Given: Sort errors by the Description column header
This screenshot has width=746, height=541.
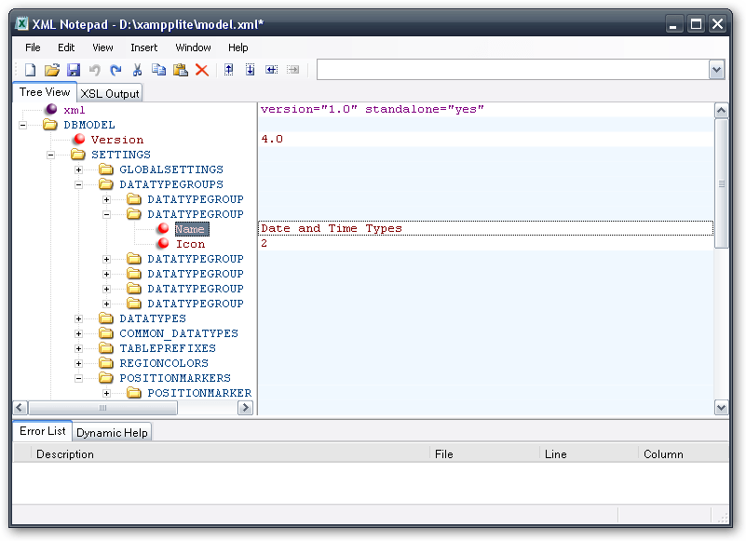Looking at the screenshot, I should (x=230, y=453).
